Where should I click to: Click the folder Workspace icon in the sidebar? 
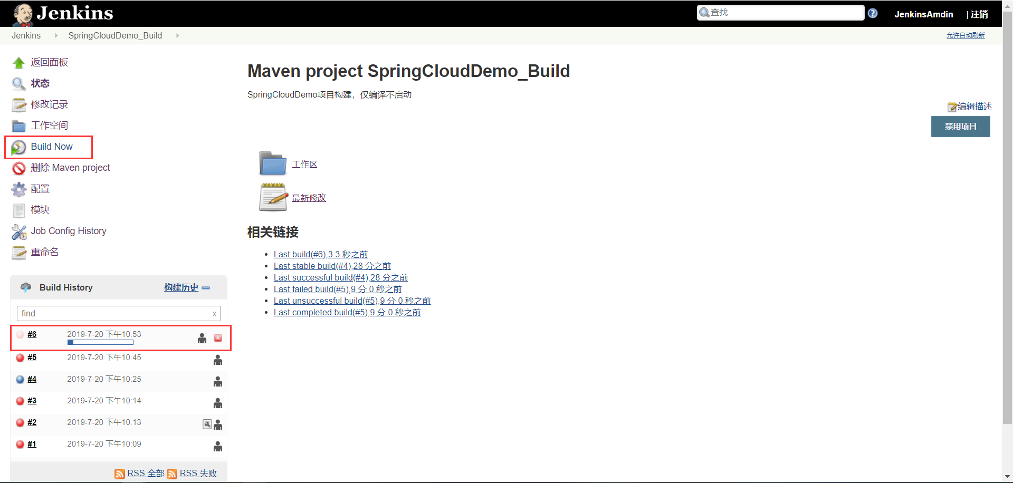click(x=19, y=126)
